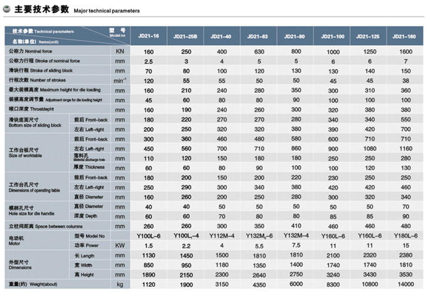
Task: Click motor power value 7.5
Action: coord(296,245)
